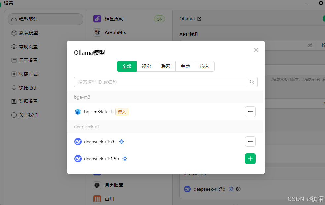This screenshot has height=205, width=325.
Task: Click deepseek-r1:7b whale icon in background panel
Action: pyautogui.click(x=187, y=189)
